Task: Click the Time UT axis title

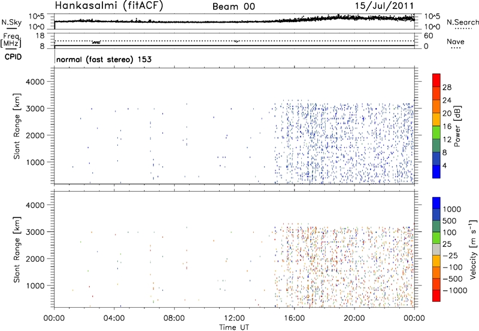Action: point(234,327)
